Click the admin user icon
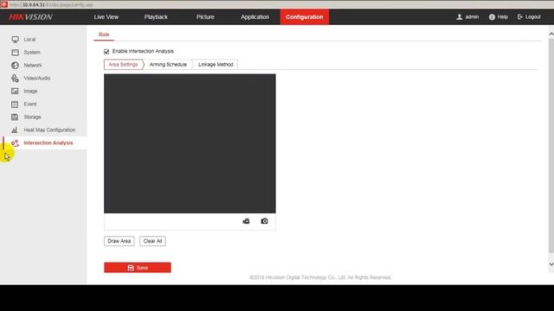This screenshot has width=554, height=311. coord(460,17)
